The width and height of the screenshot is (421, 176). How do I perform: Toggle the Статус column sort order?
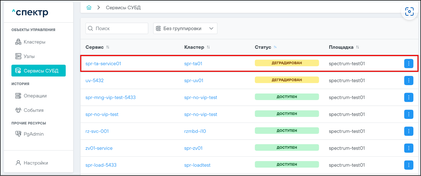[x=275, y=47]
